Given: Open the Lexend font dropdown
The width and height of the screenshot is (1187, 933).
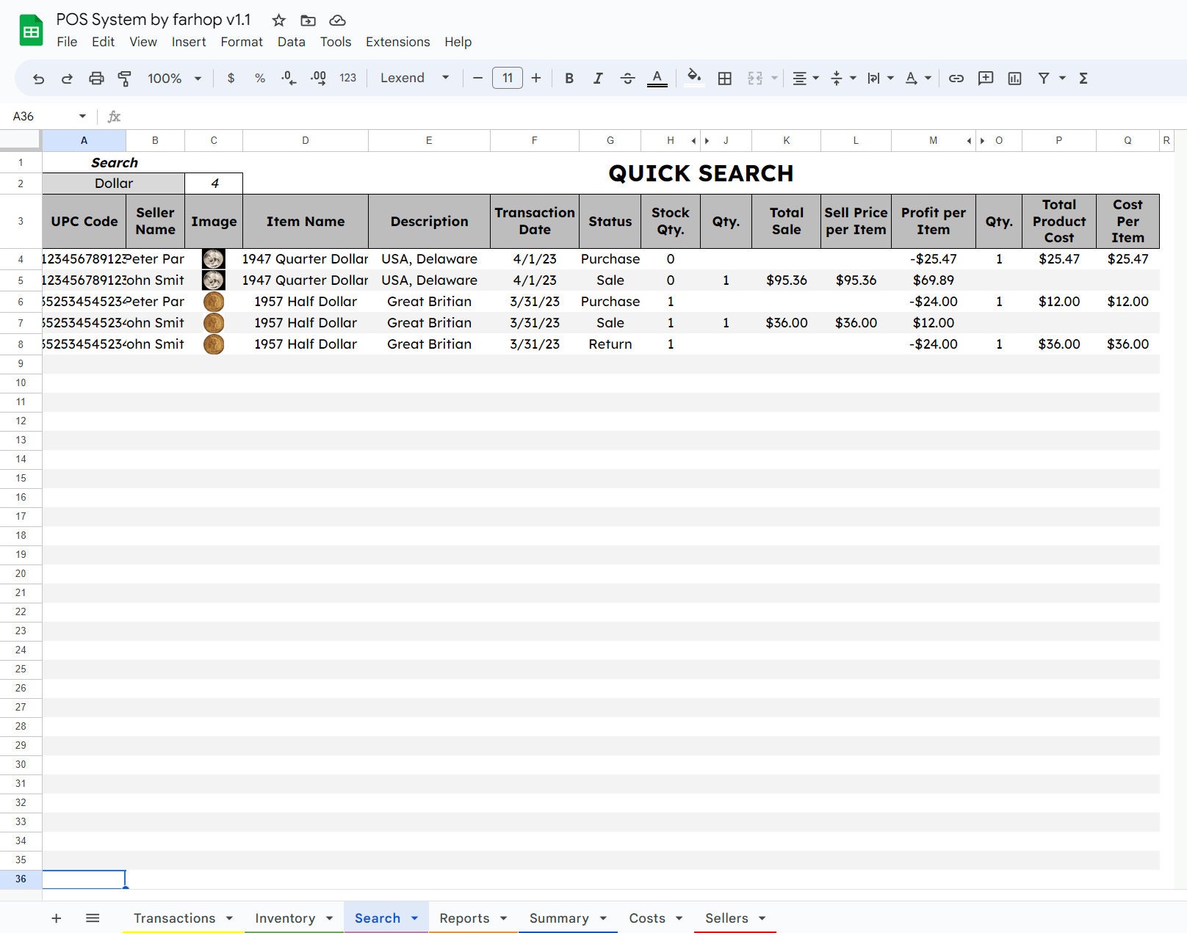Looking at the screenshot, I should coord(415,78).
